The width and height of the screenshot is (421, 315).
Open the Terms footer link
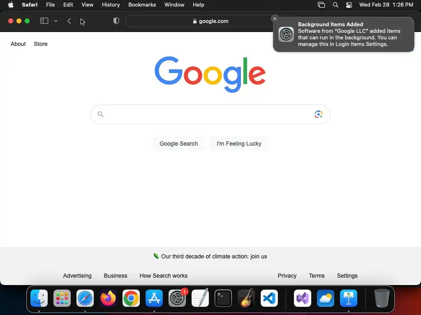point(317,276)
